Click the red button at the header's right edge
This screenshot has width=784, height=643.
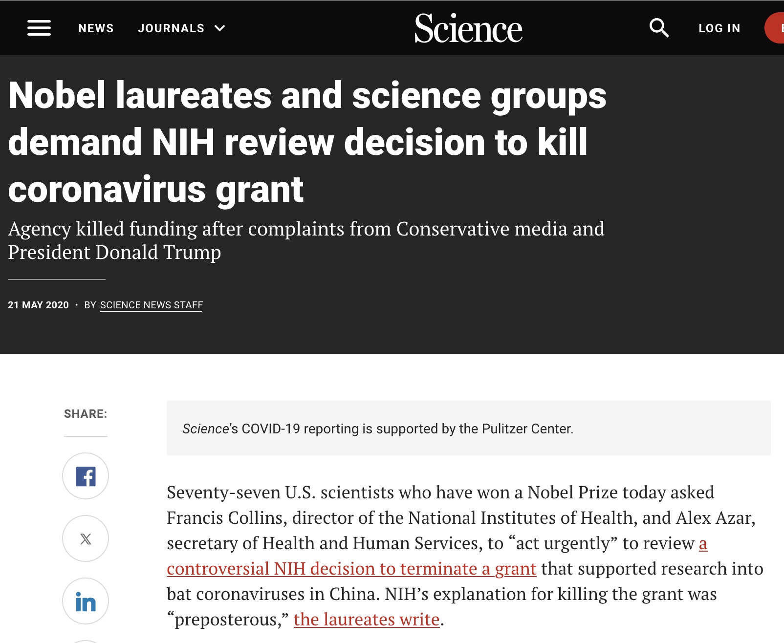pos(776,28)
